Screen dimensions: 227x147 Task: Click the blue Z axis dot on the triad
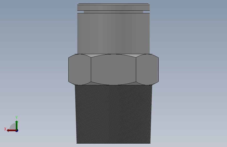(x=17, y=131)
